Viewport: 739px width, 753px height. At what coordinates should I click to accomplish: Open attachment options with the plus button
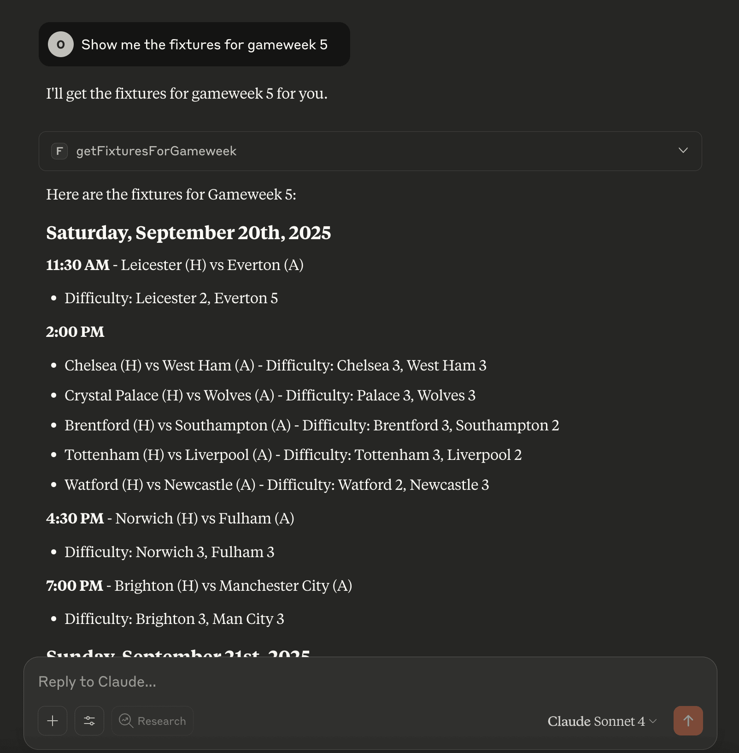point(52,721)
